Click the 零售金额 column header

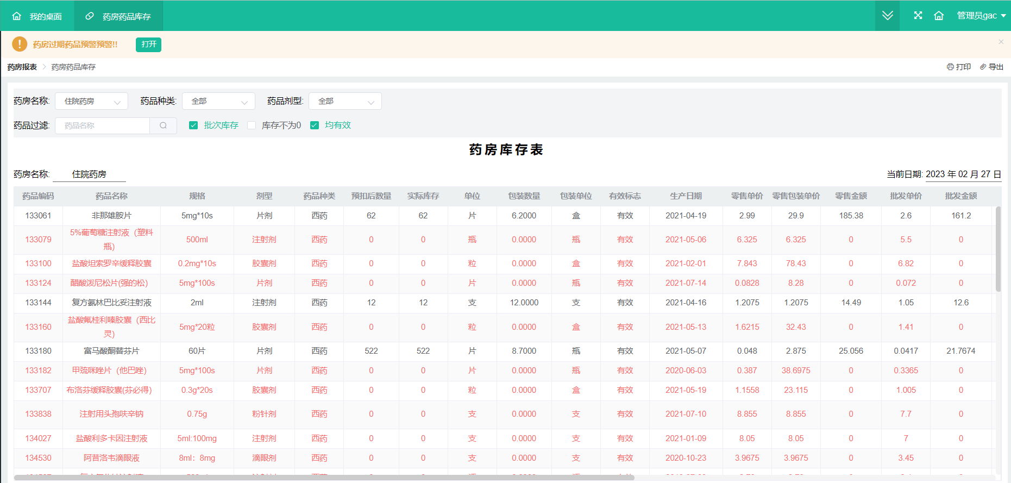pos(851,196)
